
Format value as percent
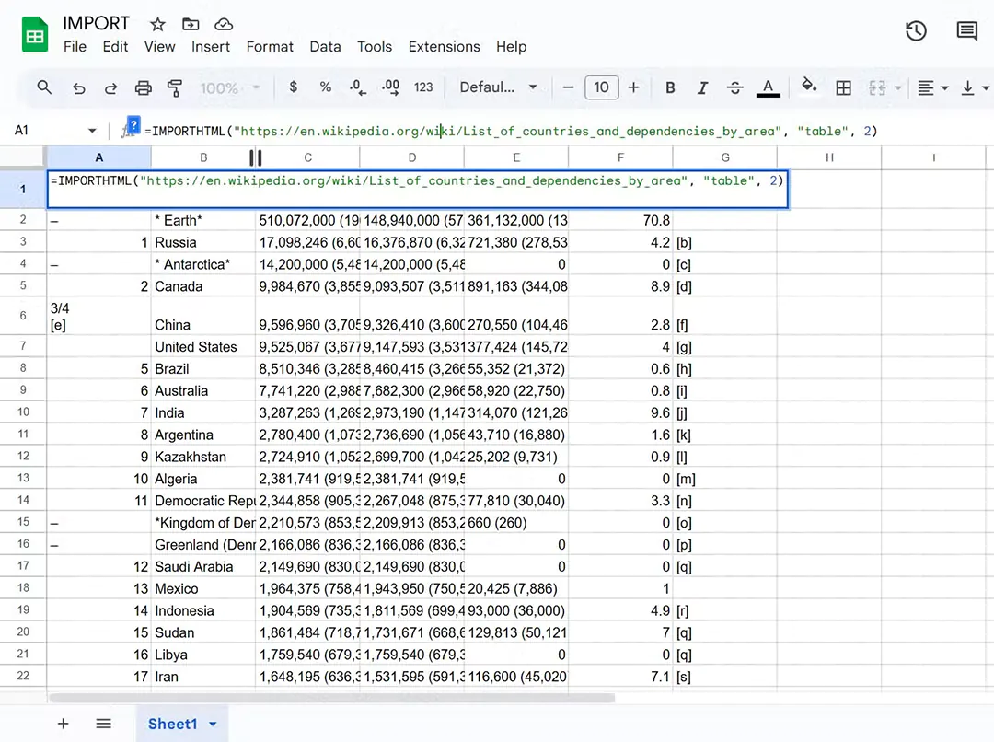(x=324, y=87)
